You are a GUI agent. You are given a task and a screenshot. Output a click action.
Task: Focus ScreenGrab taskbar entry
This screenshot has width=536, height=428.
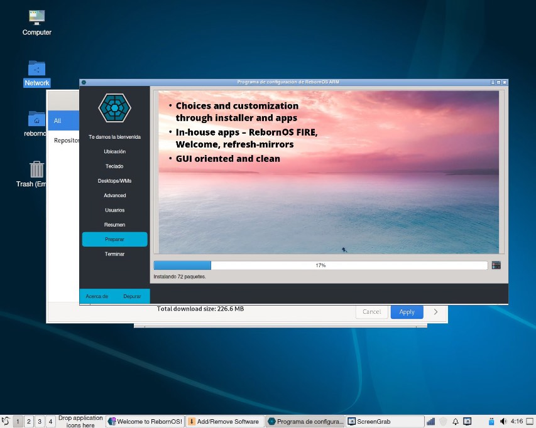click(385, 422)
